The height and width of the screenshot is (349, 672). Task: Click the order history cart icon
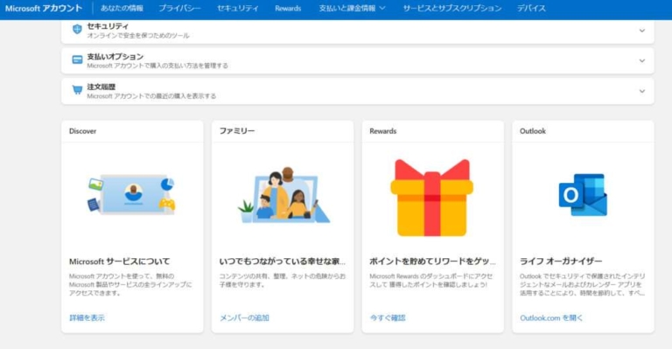click(x=77, y=90)
